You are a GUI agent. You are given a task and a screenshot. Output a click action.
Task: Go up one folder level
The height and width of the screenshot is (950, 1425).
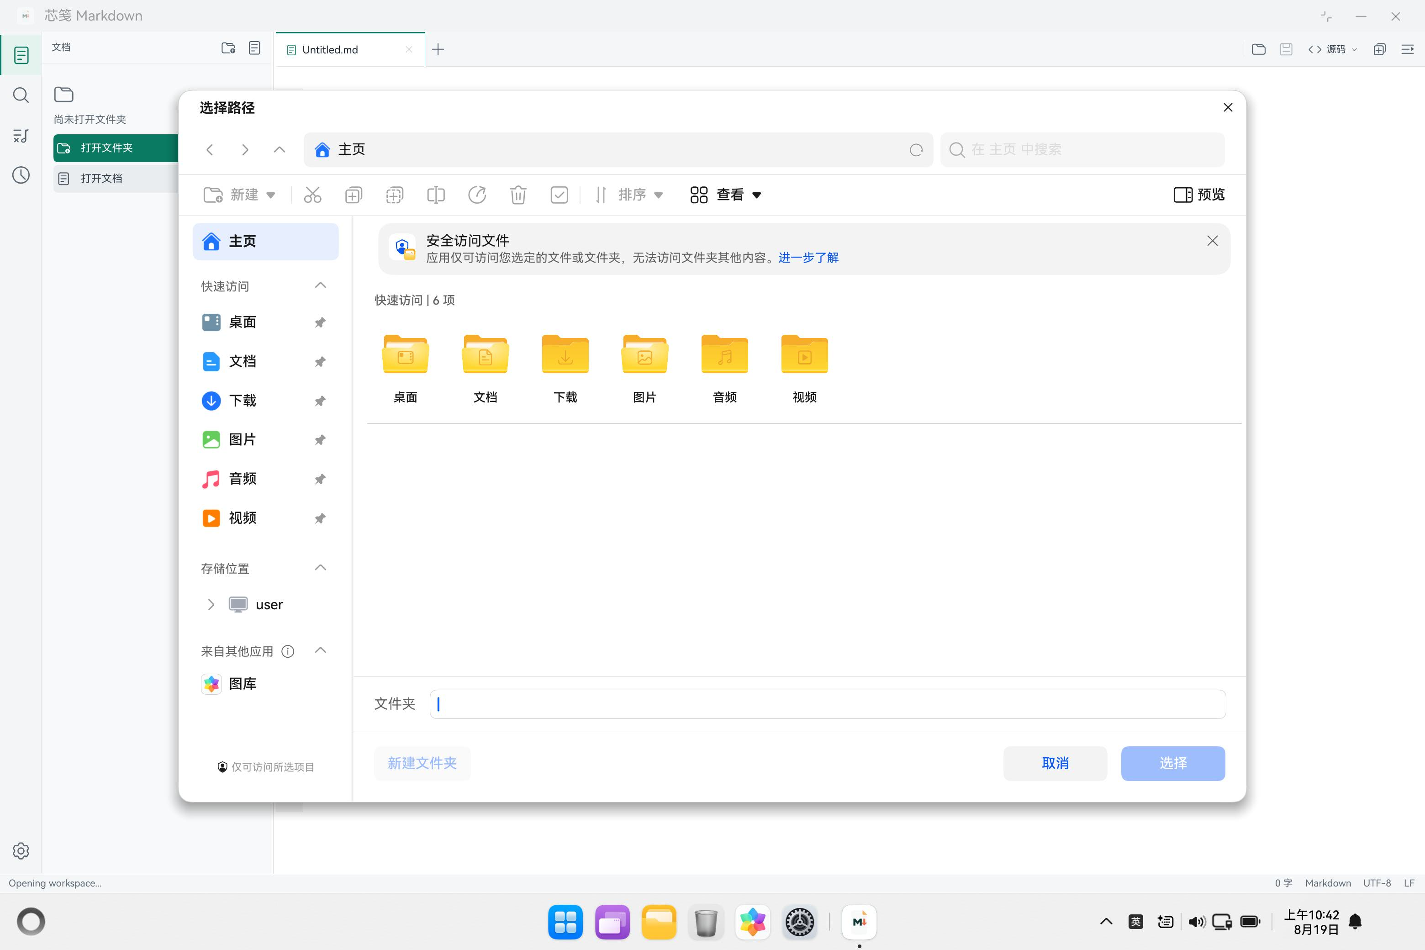[280, 150]
